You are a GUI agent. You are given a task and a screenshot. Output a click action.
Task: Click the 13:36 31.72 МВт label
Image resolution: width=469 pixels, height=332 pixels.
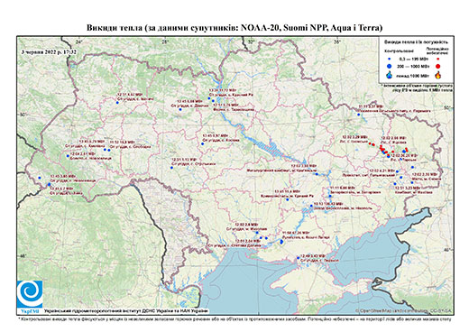click(223, 90)
